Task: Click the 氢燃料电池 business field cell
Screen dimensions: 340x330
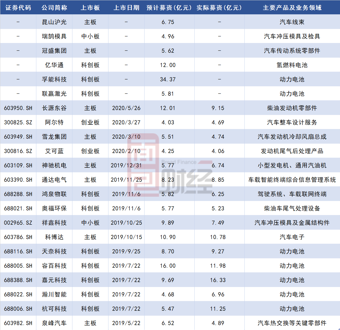Action: point(291,65)
